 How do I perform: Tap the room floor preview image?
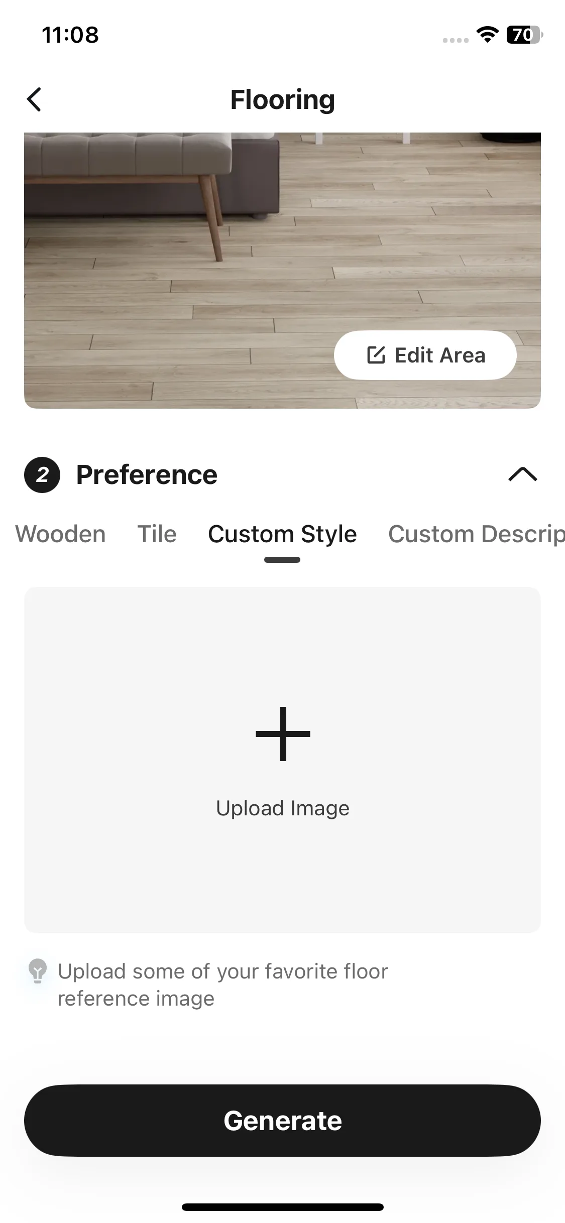(x=282, y=270)
